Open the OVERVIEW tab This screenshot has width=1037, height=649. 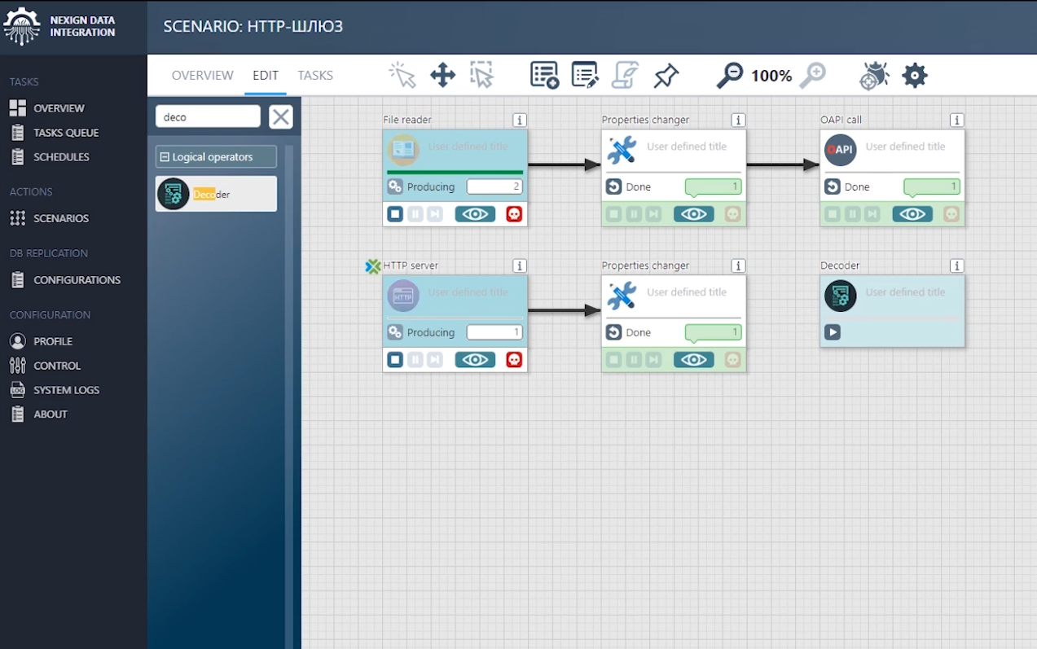[x=202, y=75]
